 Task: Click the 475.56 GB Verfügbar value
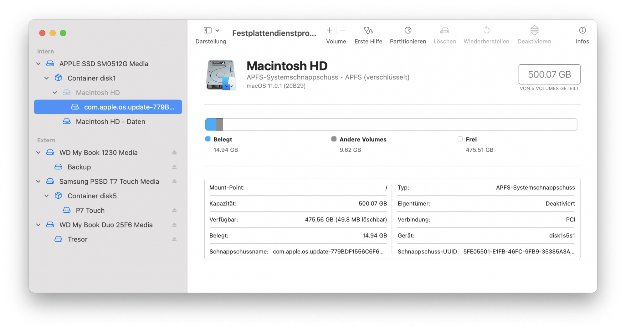(x=346, y=220)
